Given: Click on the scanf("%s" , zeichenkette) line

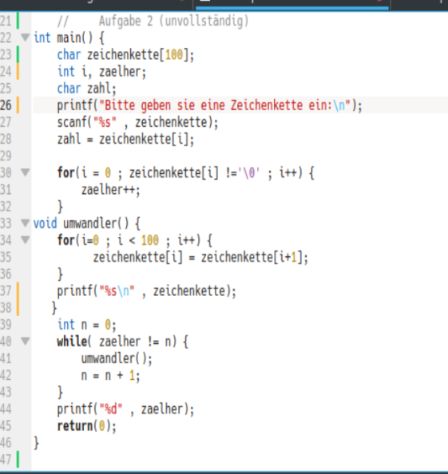Looking at the screenshot, I should tap(137, 122).
